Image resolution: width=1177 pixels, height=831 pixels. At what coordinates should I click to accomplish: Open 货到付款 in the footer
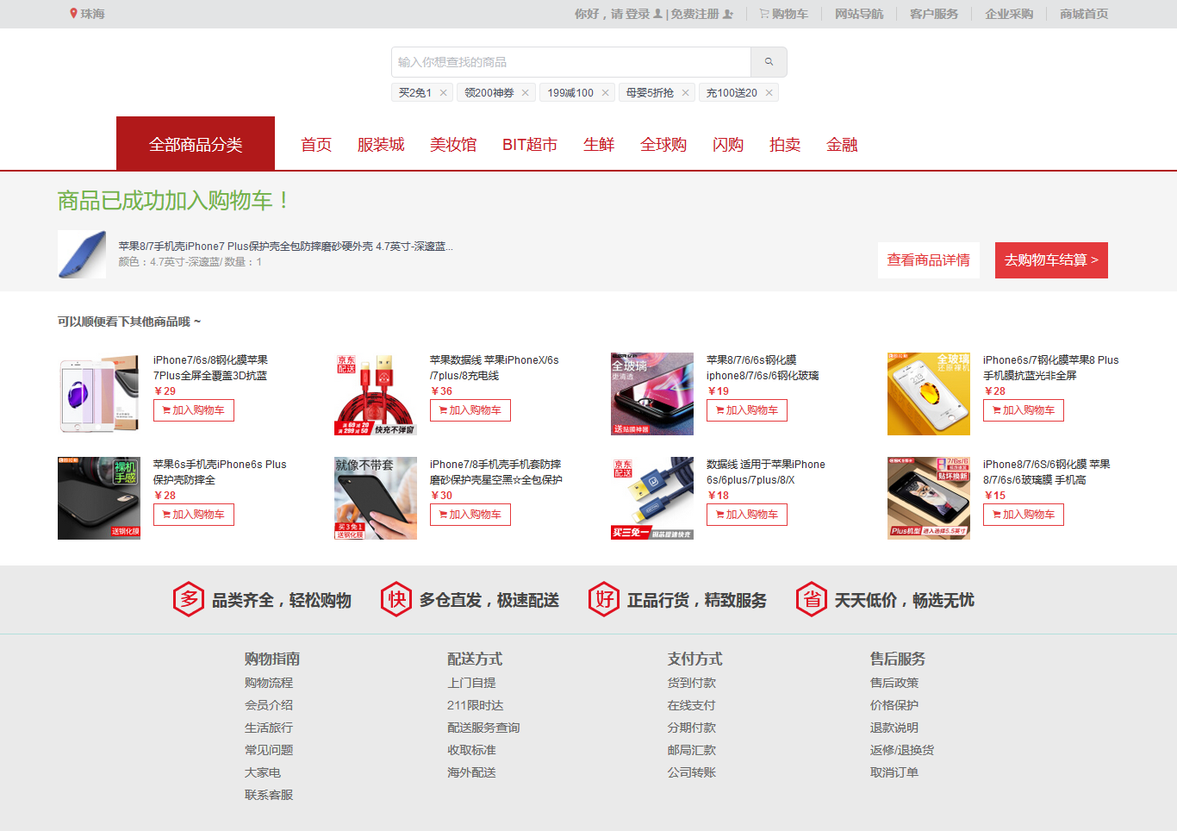692,683
